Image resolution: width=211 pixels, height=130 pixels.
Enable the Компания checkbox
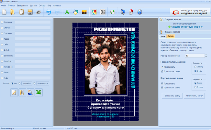click(2, 22)
